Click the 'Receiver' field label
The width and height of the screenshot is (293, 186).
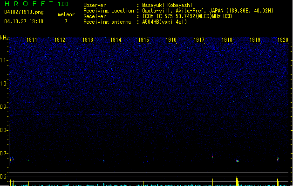click(95, 16)
